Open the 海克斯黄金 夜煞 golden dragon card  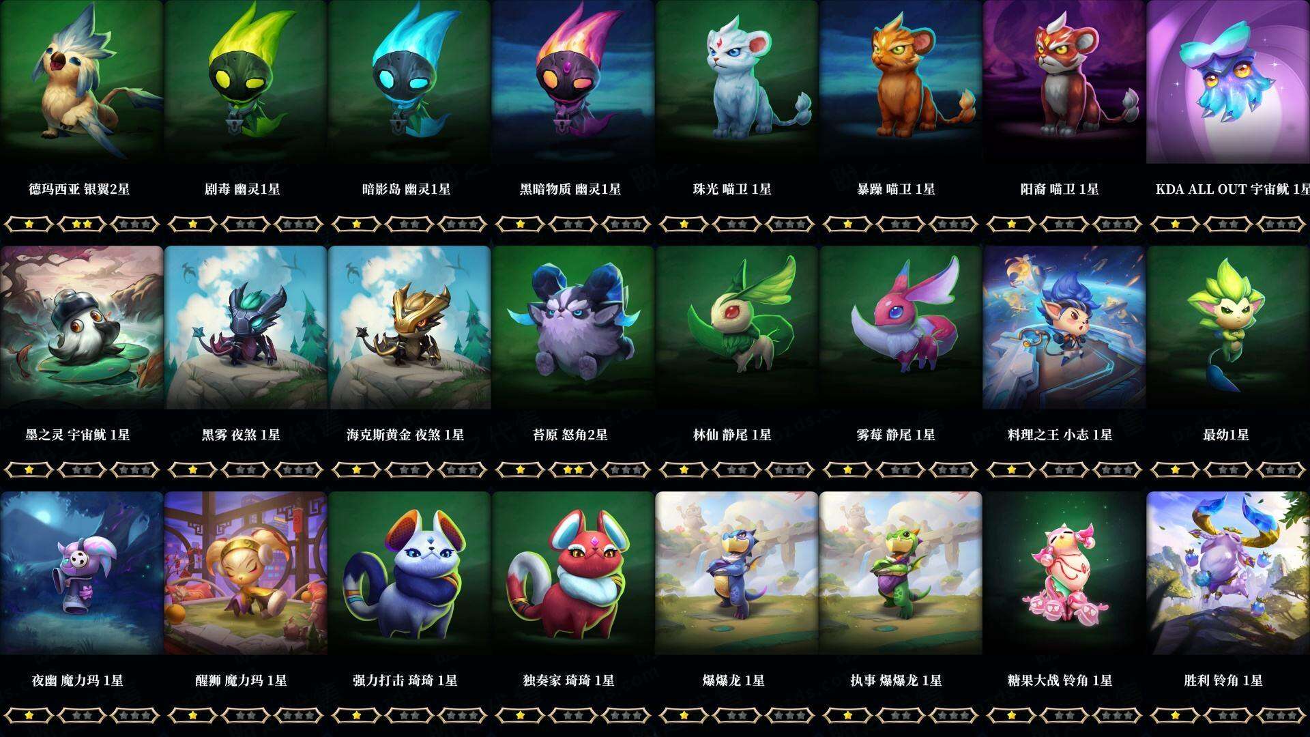(x=409, y=328)
